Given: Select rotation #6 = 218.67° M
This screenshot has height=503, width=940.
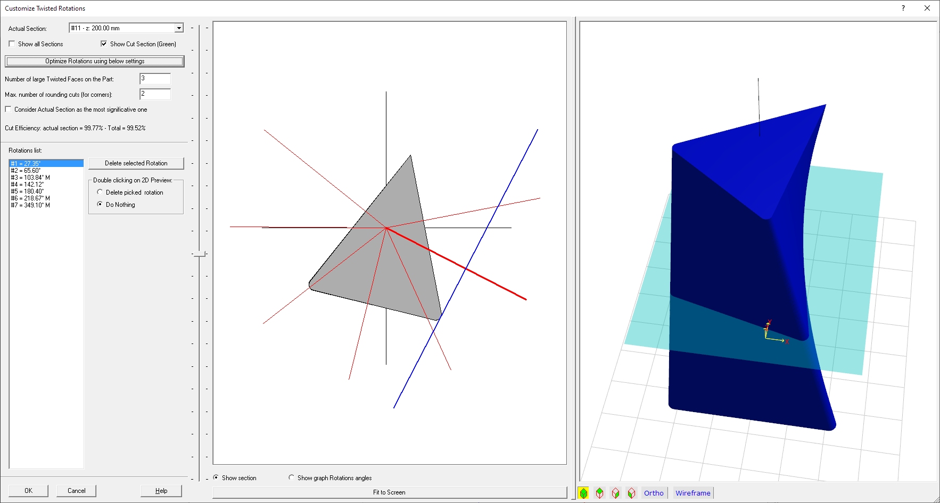Looking at the screenshot, I should click(x=46, y=198).
